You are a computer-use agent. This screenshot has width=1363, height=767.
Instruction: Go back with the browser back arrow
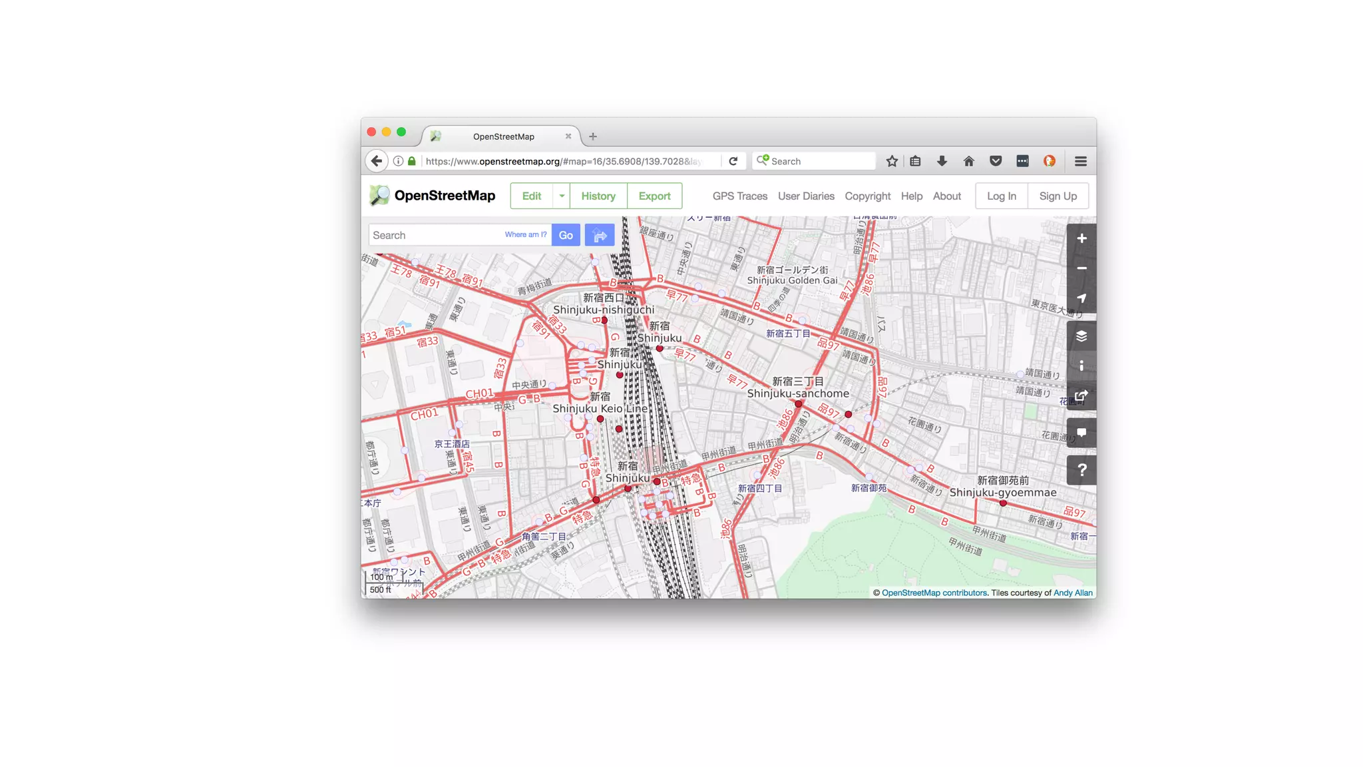(377, 161)
